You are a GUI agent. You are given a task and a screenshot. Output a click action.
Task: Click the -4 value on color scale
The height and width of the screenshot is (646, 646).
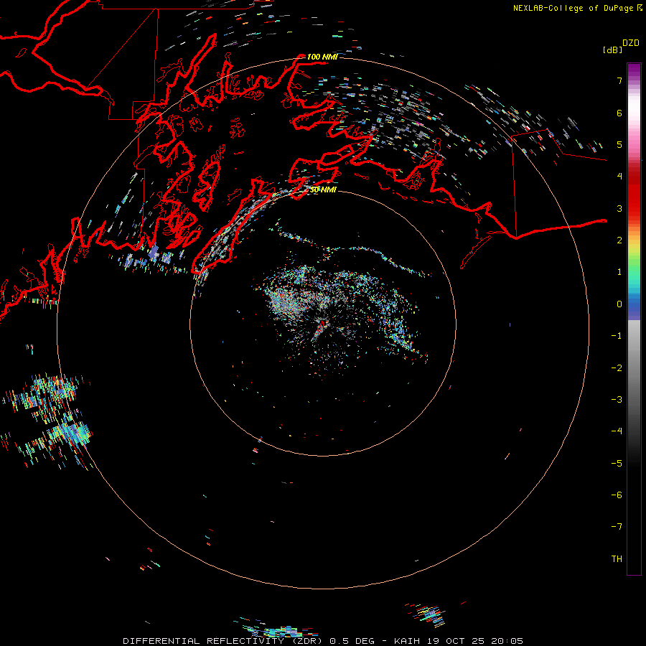tap(617, 431)
